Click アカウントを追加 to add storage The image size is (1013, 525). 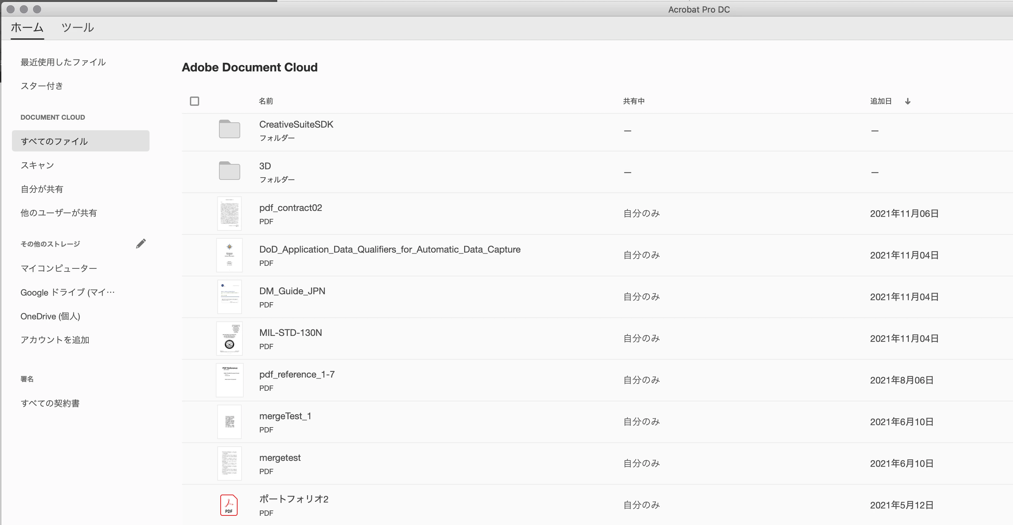[x=55, y=340]
